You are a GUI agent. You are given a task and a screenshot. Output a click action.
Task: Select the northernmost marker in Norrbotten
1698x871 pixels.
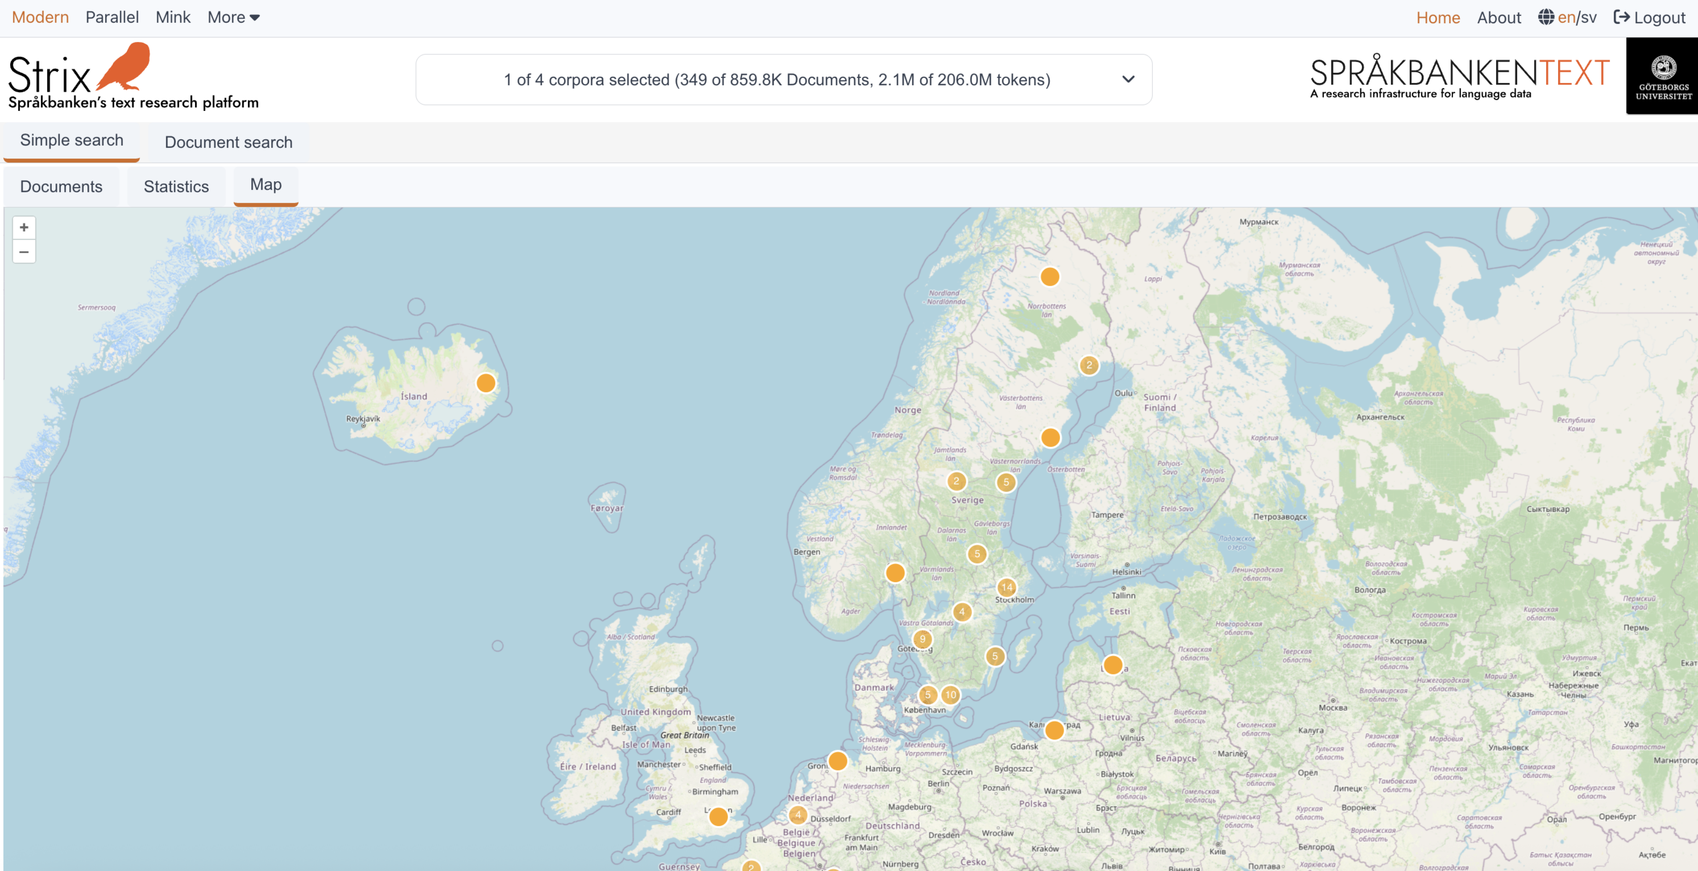1050,277
